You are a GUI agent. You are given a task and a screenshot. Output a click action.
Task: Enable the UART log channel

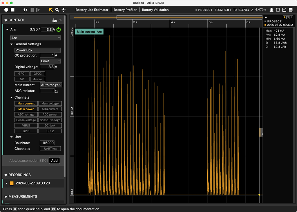coord(50,148)
